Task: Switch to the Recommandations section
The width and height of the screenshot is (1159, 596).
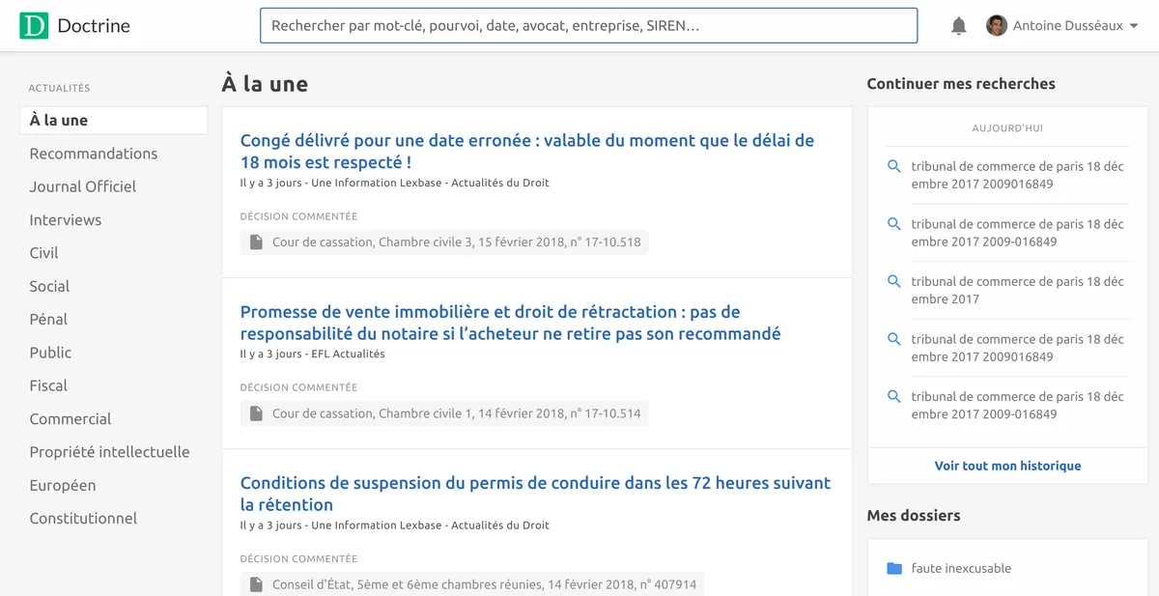Action: tap(93, 154)
